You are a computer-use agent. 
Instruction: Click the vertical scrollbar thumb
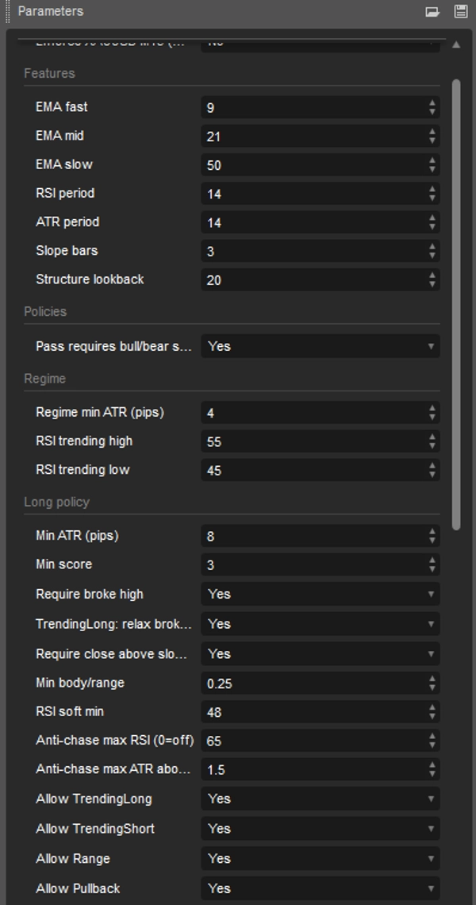456,304
